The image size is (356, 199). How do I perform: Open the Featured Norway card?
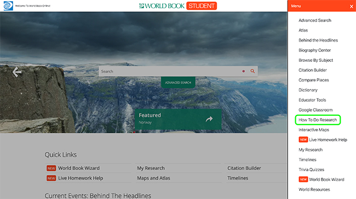click(x=178, y=119)
